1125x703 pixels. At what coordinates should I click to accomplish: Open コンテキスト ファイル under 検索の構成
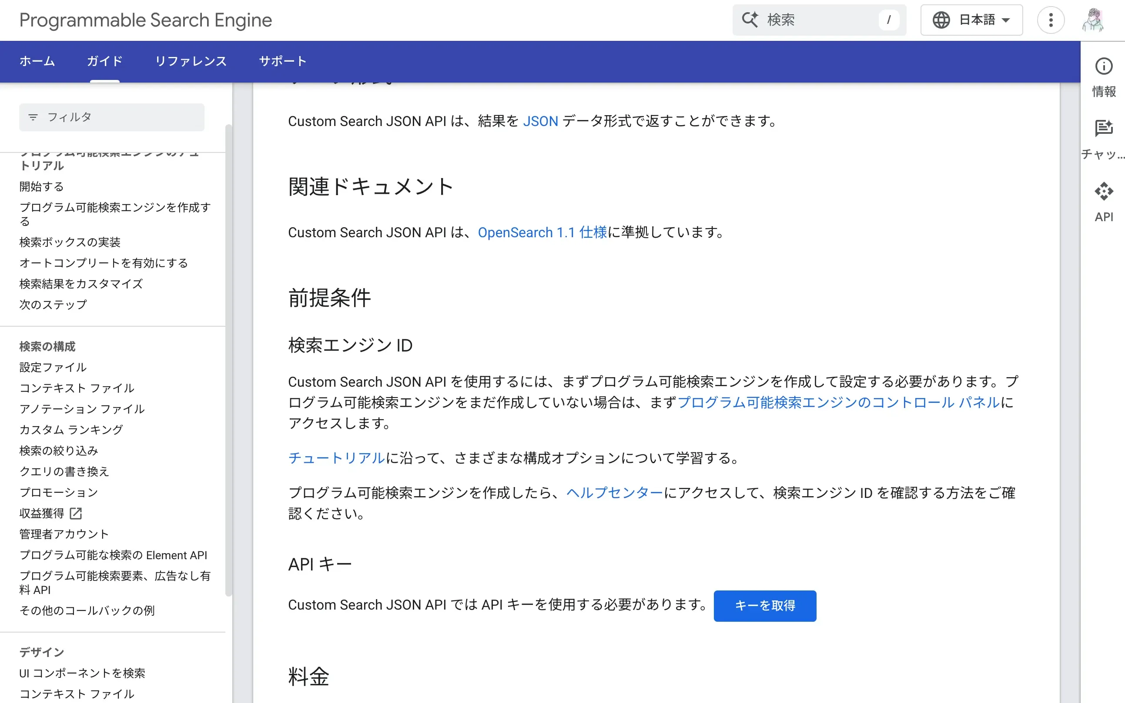point(77,388)
